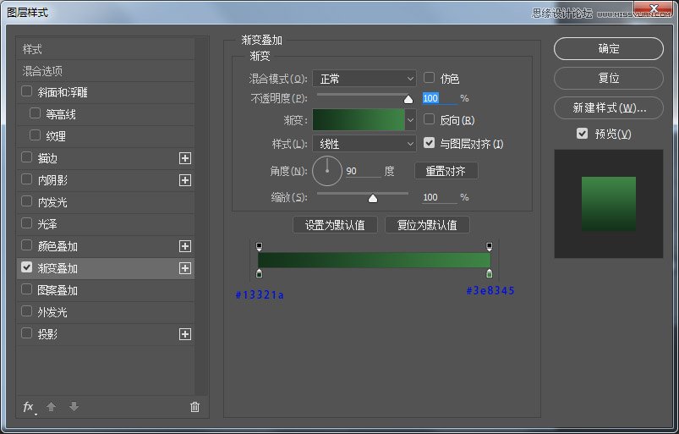Uncheck the 预览 preview checkbox
The image size is (679, 434).
tap(582, 134)
